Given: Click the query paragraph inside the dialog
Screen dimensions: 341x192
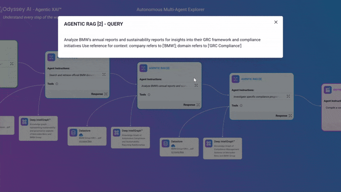Looking at the screenshot, I should pyautogui.click(x=162, y=43).
